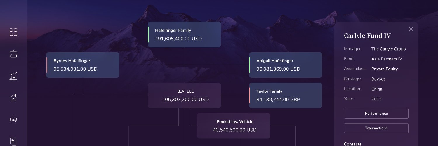Viewport: 438px width, 146px height.
Task: Select the Taylor Family node
Action: coord(286,95)
